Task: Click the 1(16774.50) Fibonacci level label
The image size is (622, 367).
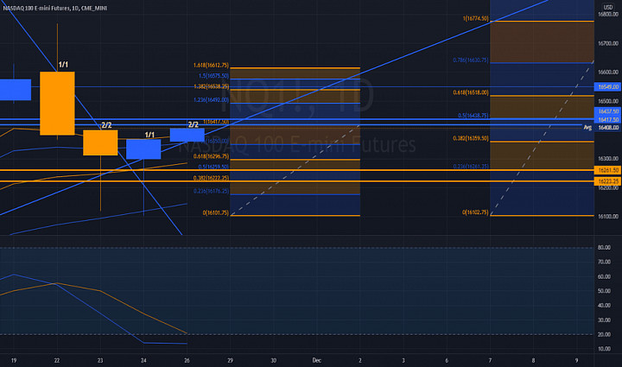Action: (x=476, y=19)
